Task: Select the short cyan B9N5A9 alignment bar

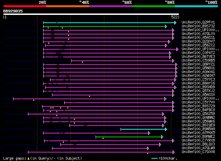Action: coord(143,129)
